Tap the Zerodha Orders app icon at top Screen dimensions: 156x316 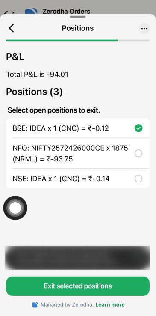click(x=31, y=11)
